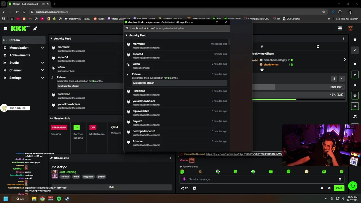Image resolution: width=361 pixels, height=203 pixels.
Task: Click the chat bubble icon beside gear
Action: (322, 188)
